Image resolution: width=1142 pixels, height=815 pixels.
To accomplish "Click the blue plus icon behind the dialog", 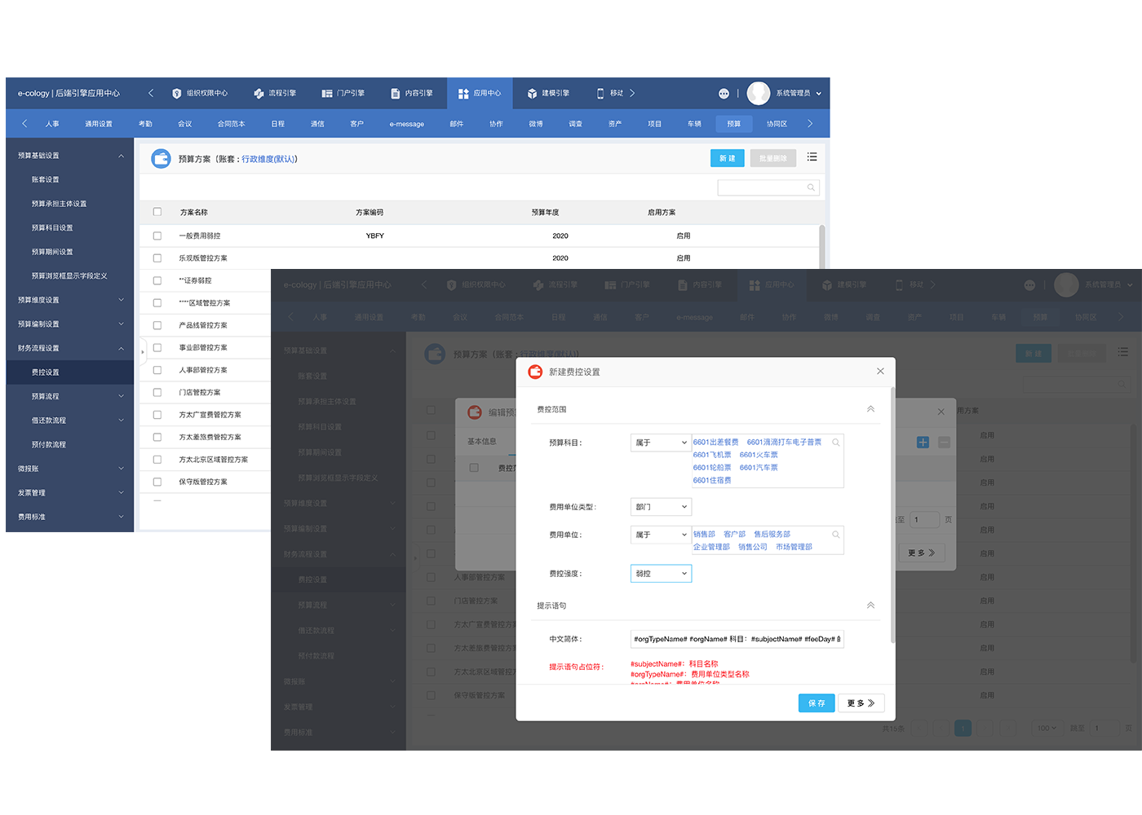I will coord(923,443).
